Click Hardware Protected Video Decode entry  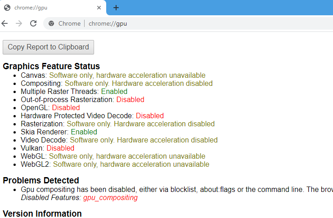point(92,116)
